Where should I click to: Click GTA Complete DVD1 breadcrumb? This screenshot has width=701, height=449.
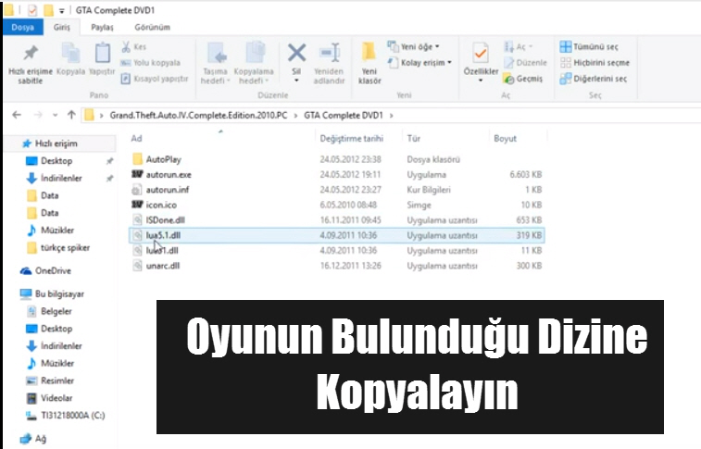344,116
